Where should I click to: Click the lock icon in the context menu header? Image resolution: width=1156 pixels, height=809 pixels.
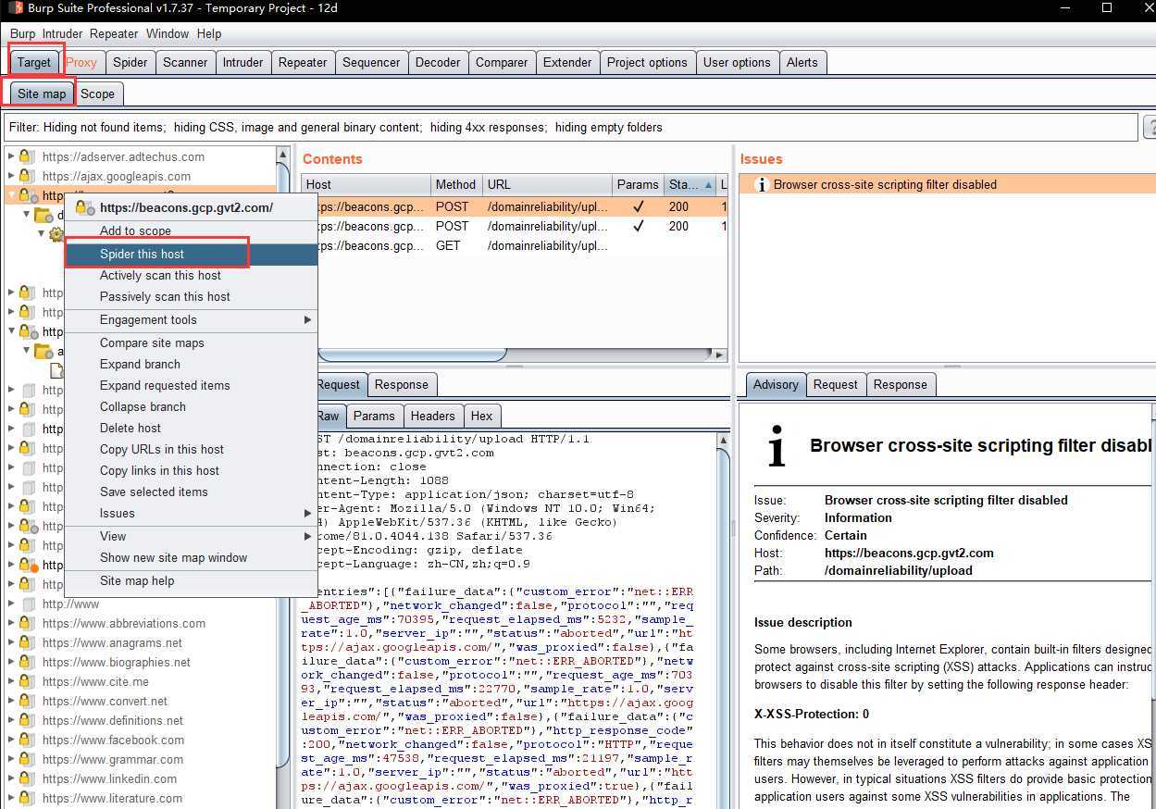[x=85, y=207]
